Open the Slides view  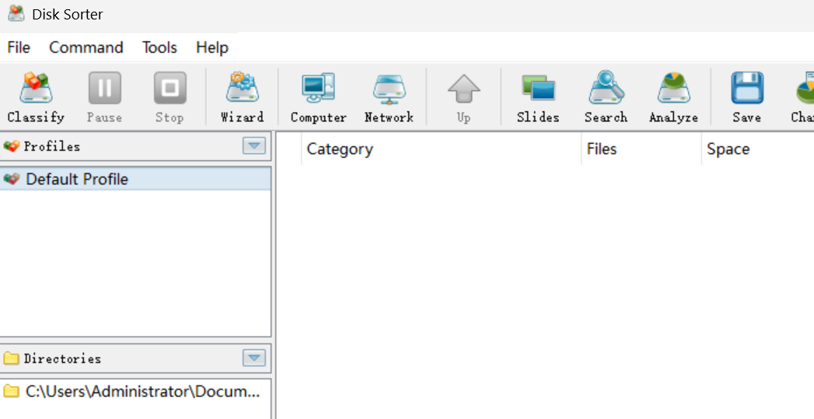coord(538,97)
